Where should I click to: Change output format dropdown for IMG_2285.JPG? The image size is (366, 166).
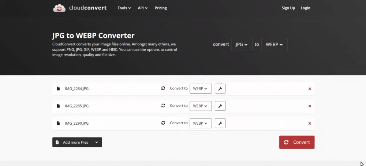tap(201, 106)
